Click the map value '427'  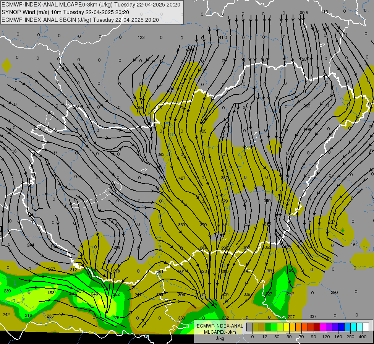[x=182, y=178]
